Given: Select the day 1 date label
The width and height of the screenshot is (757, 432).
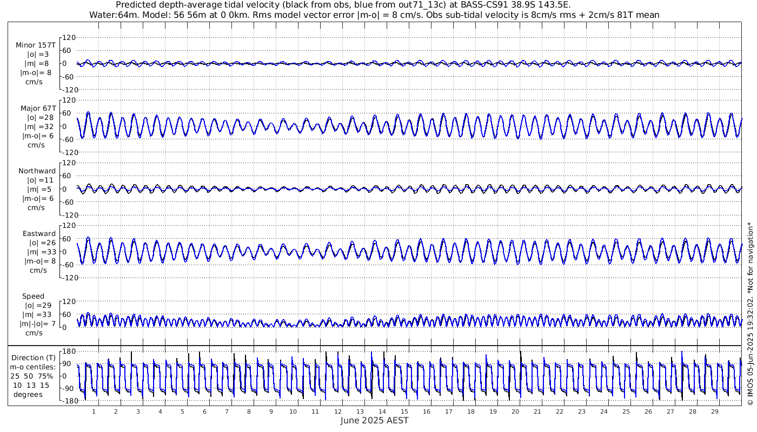Looking at the screenshot, I should click(94, 411).
